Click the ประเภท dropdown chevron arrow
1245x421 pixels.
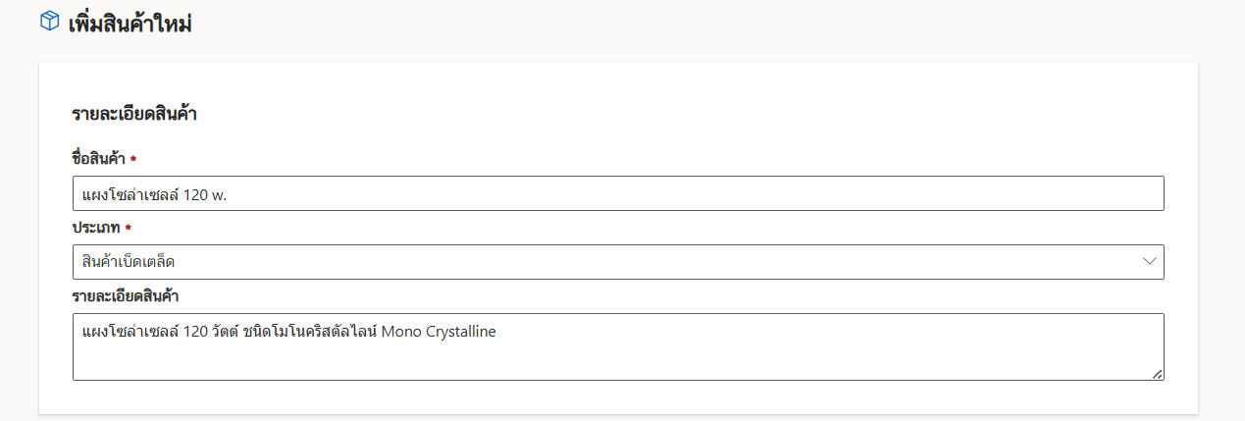coord(1149,261)
